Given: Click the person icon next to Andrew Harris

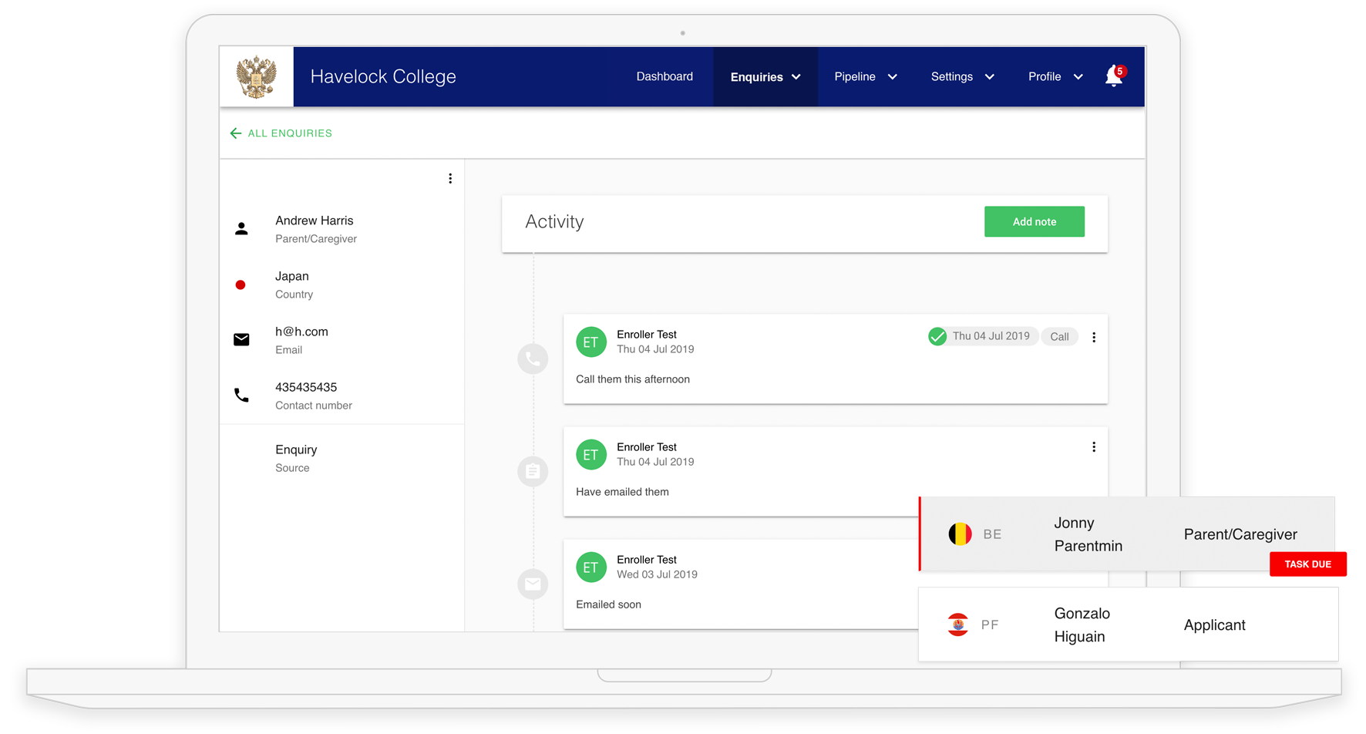Looking at the screenshot, I should tap(241, 229).
